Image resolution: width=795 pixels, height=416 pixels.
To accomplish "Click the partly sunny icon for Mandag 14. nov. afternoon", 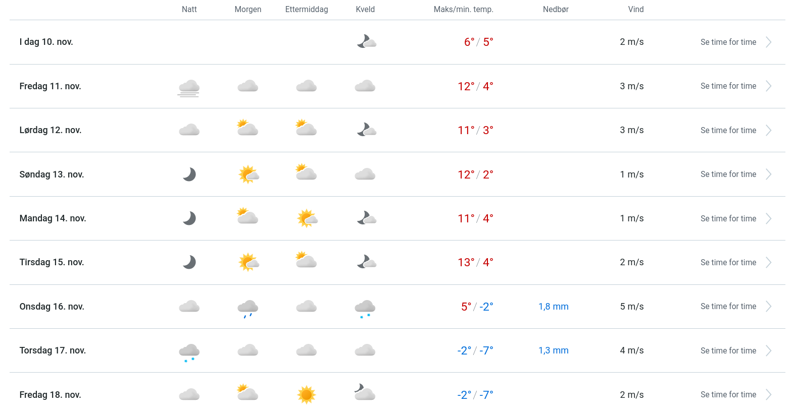I will coord(307,218).
